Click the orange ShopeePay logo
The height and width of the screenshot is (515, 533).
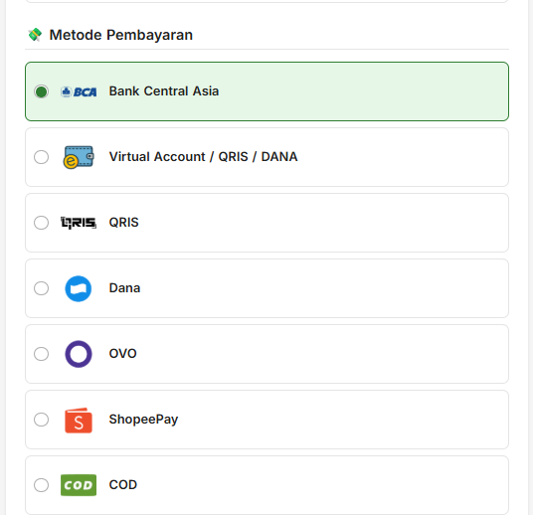(x=79, y=421)
